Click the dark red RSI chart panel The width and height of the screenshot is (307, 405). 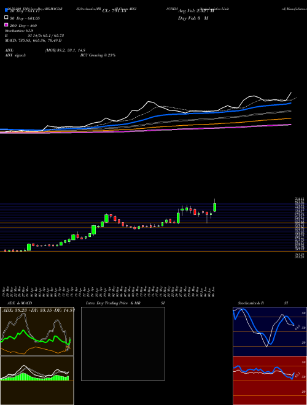coord(270,380)
